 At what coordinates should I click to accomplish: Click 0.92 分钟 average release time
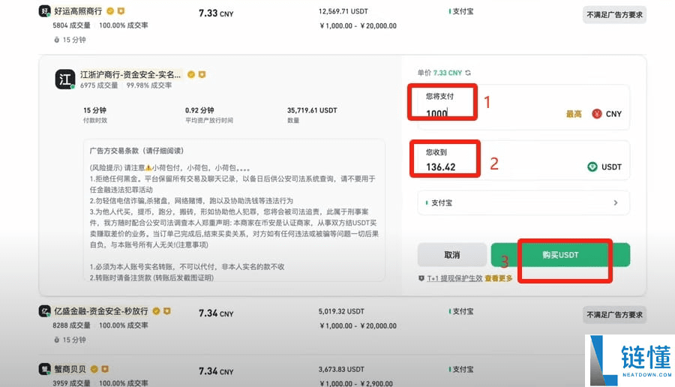(199, 110)
